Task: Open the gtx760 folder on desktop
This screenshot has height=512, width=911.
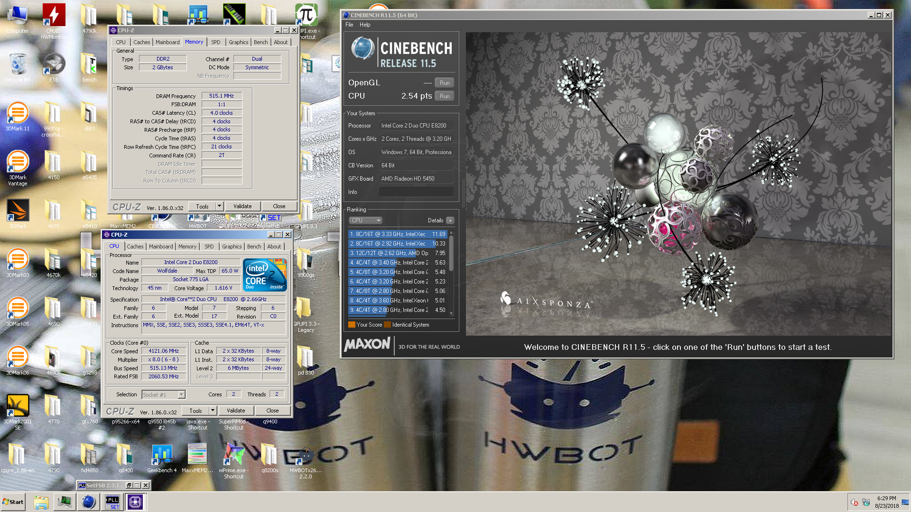Action: tap(90, 410)
